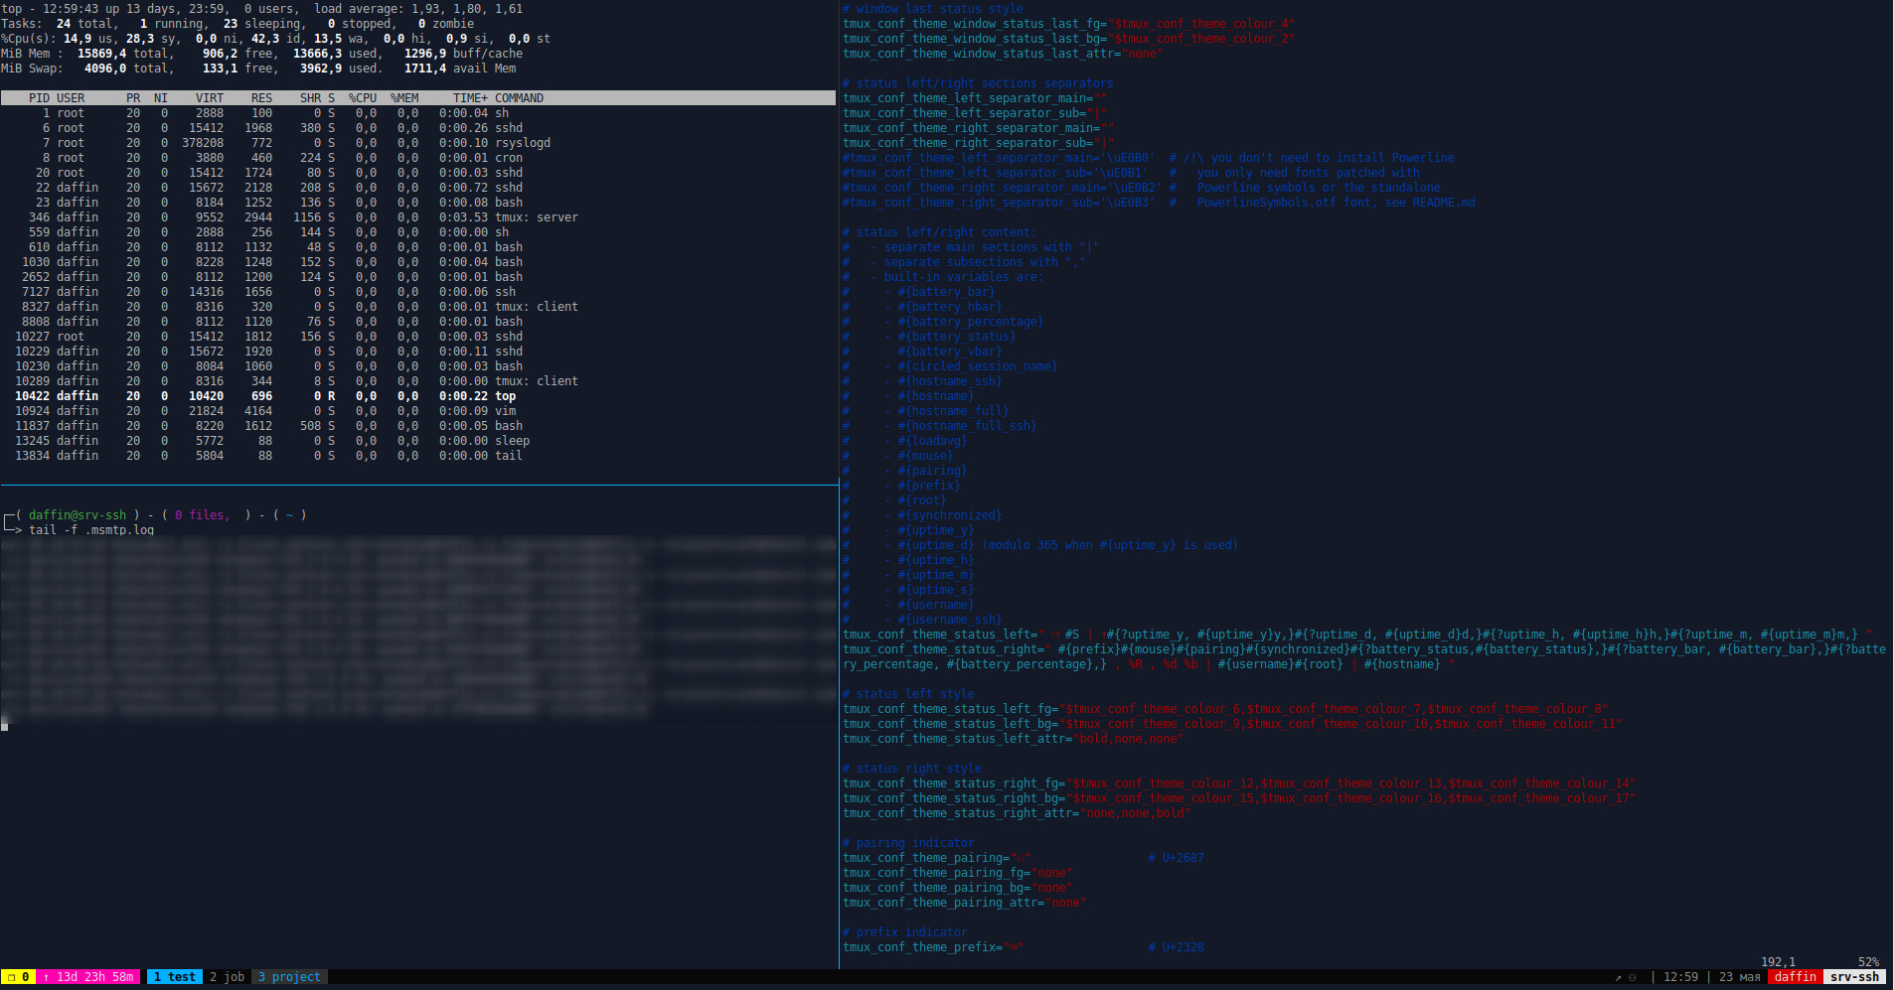1894x990 pixels.
Task: Click the pairing indicator icon in the status bar
Action: pyautogui.click(x=1632, y=977)
